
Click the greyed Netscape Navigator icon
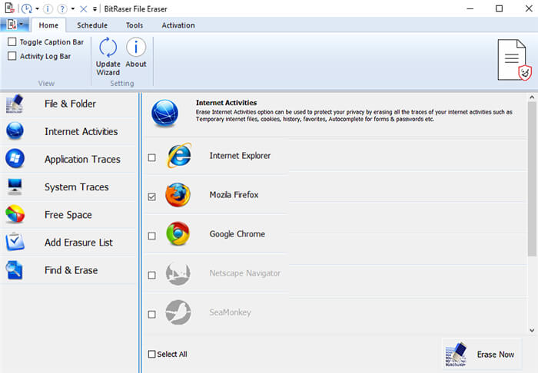tap(178, 273)
